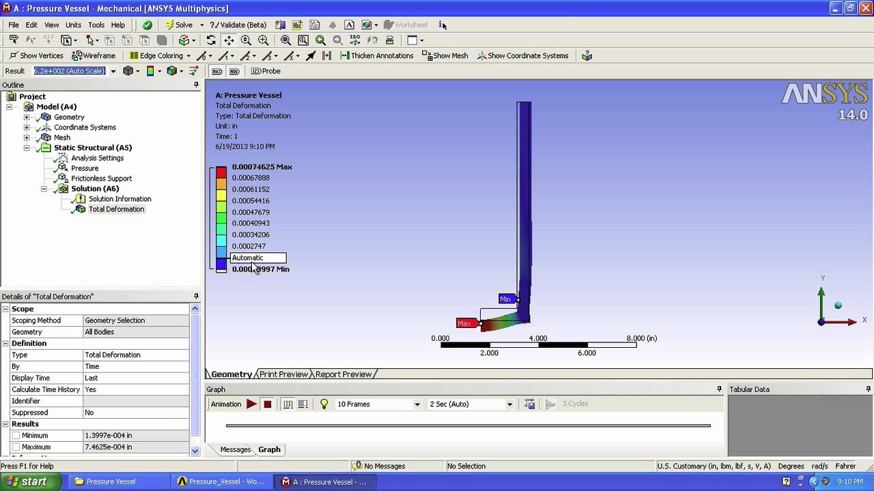This screenshot has width=874, height=491.
Task: Rotate the view with the rotate tool
Action: pyautogui.click(x=211, y=40)
